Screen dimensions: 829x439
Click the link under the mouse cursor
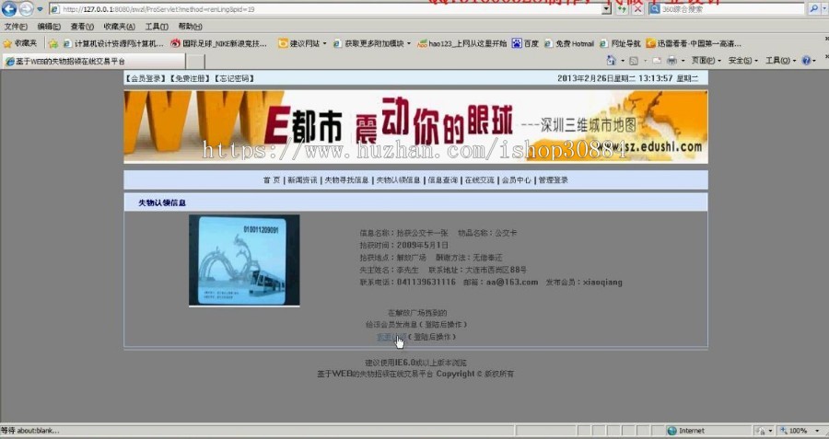tap(391, 337)
